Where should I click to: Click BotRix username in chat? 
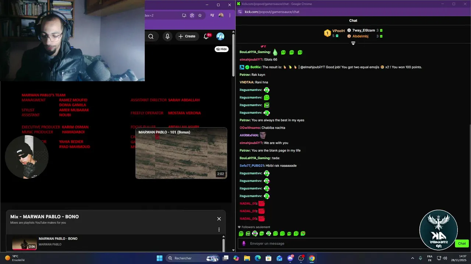point(255,67)
